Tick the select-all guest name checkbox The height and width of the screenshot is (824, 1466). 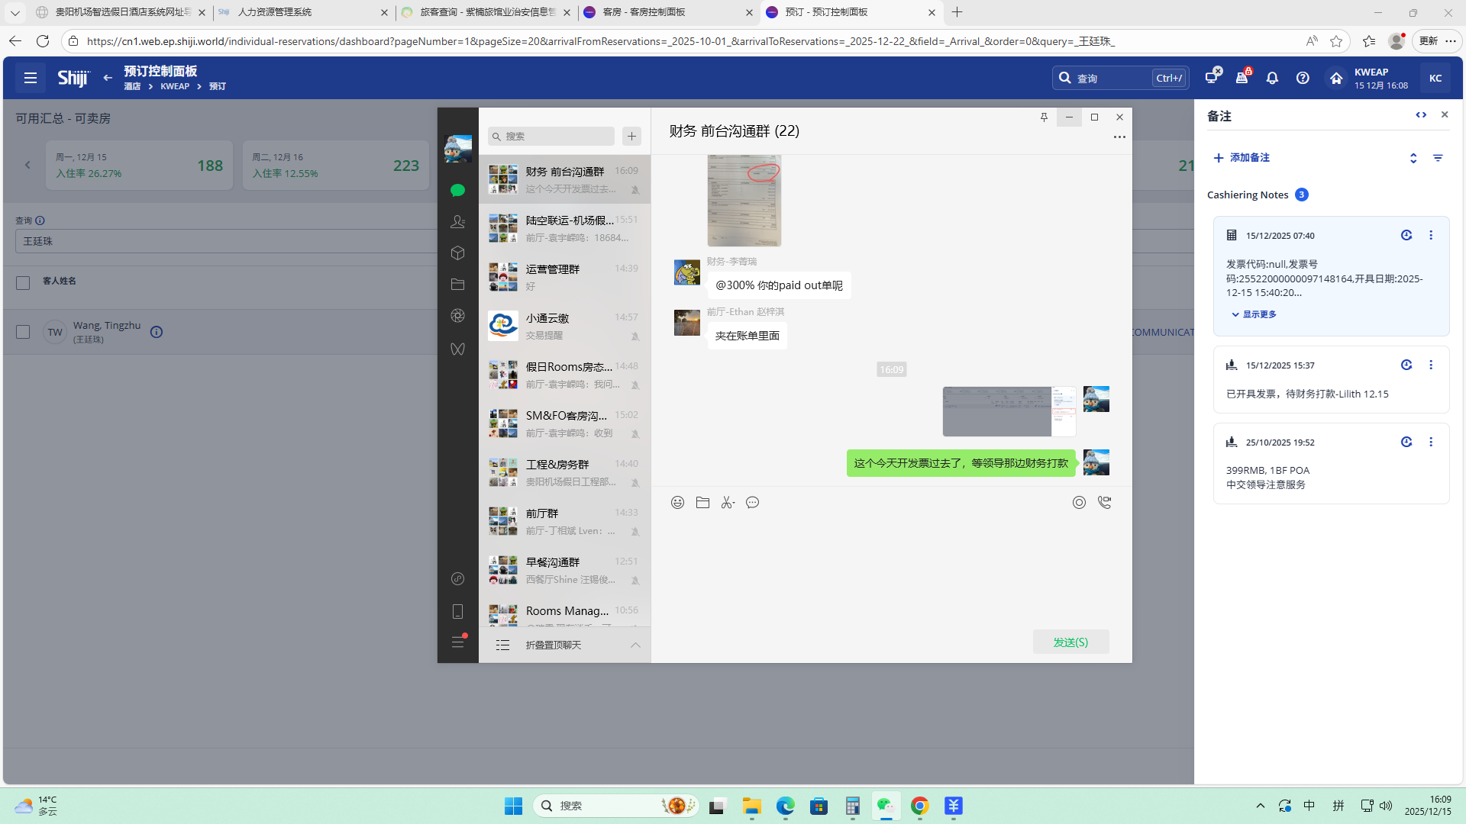(23, 282)
